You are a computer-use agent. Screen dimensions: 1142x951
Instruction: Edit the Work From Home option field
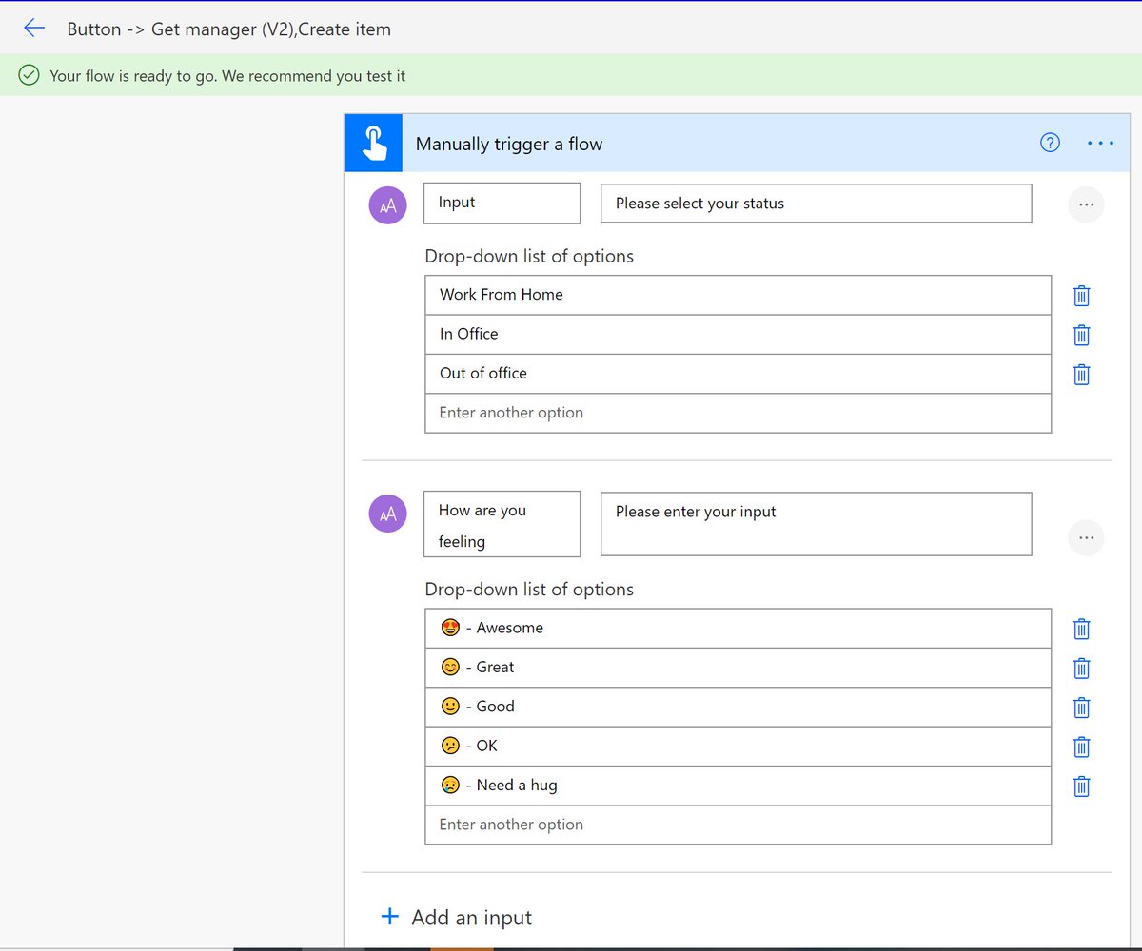(x=738, y=295)
